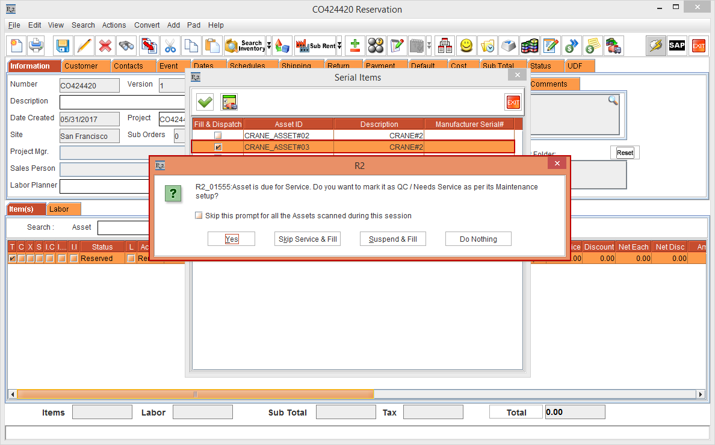715x445 pixels.
Task: Click the SAP toolbar icon
Action: pyautogui.click(x=677, y=46)
